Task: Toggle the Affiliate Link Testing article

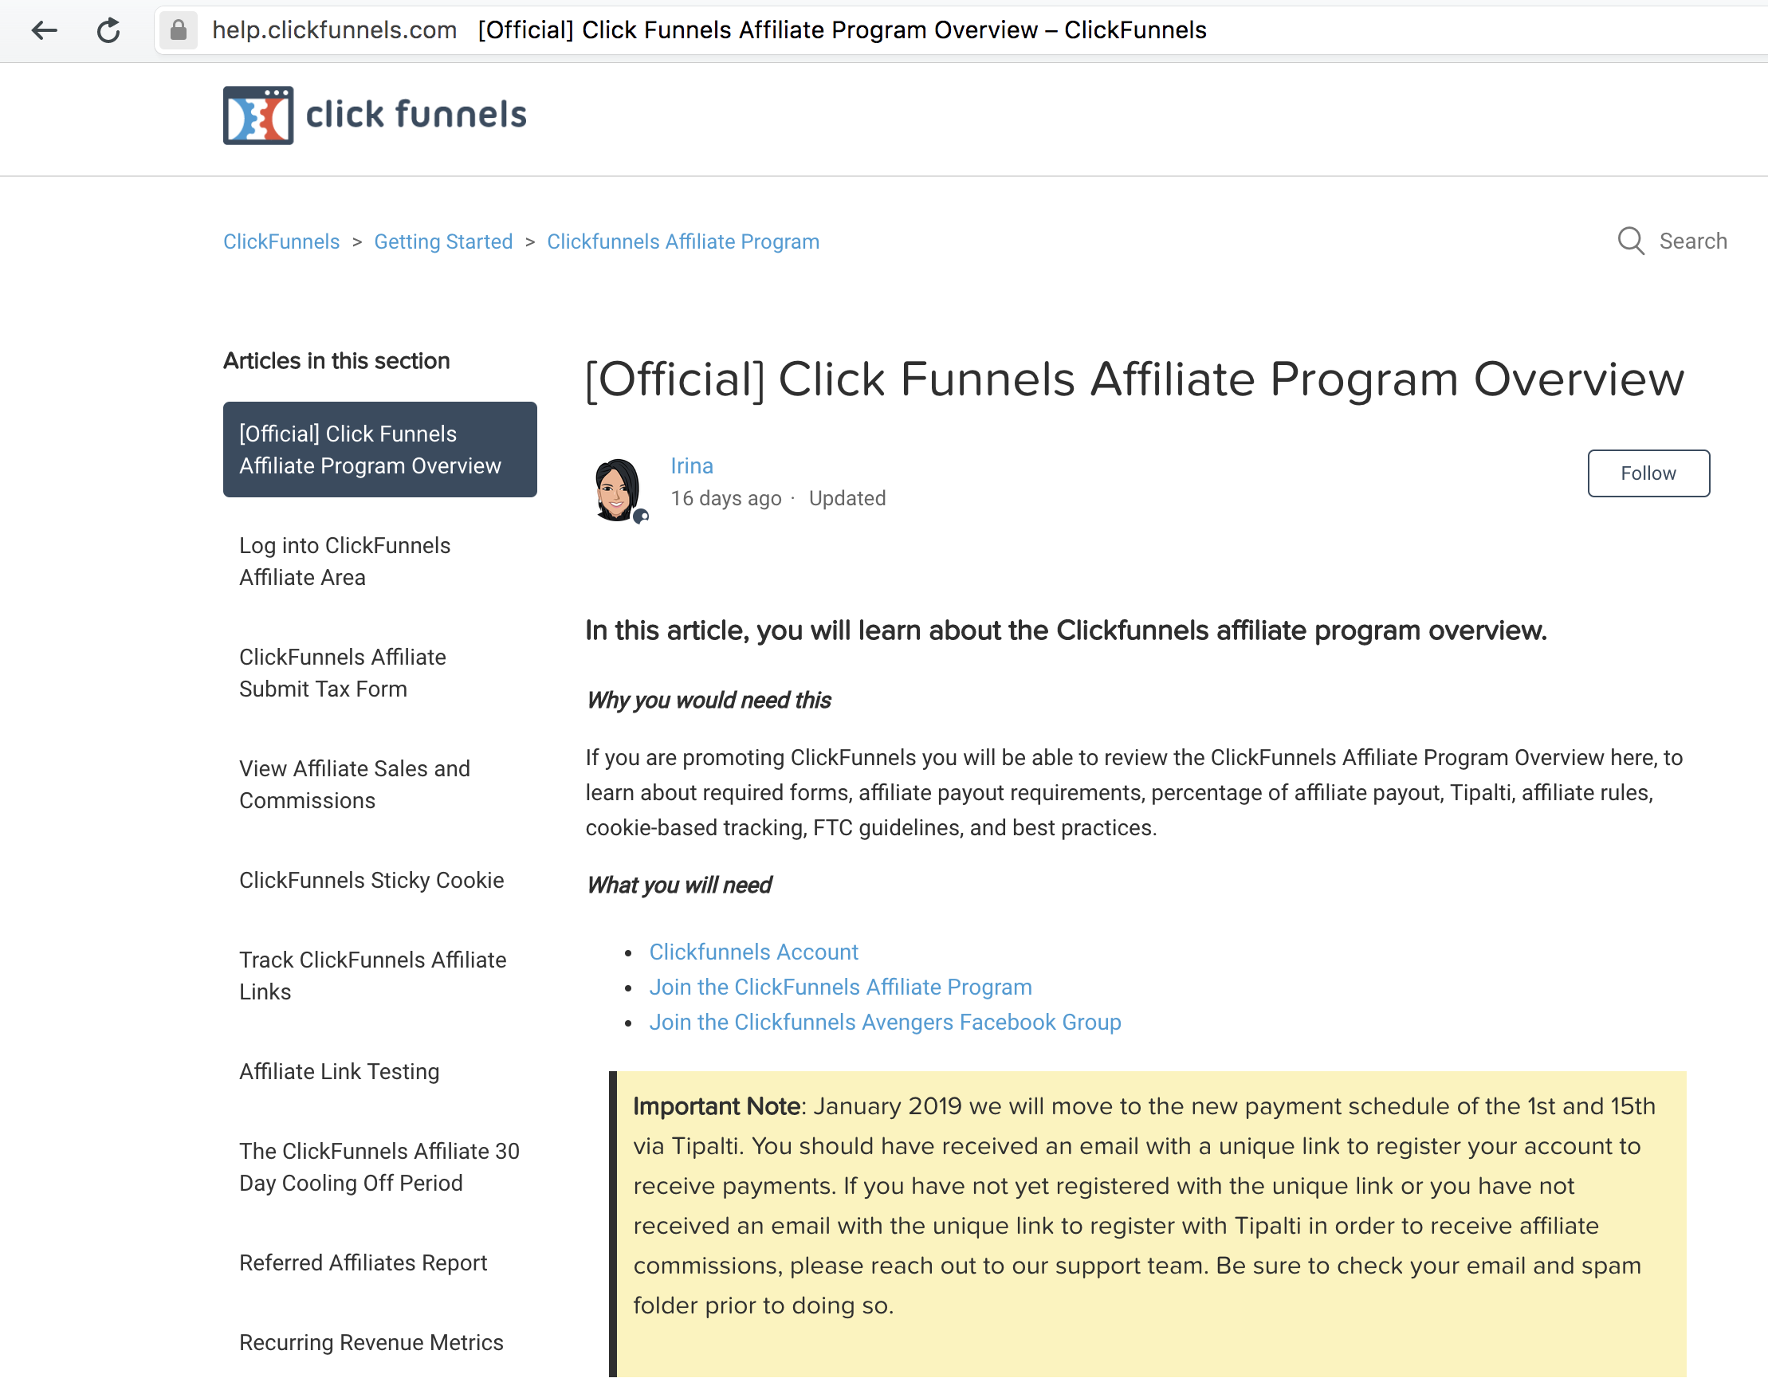Action: tap(340, 1070)
